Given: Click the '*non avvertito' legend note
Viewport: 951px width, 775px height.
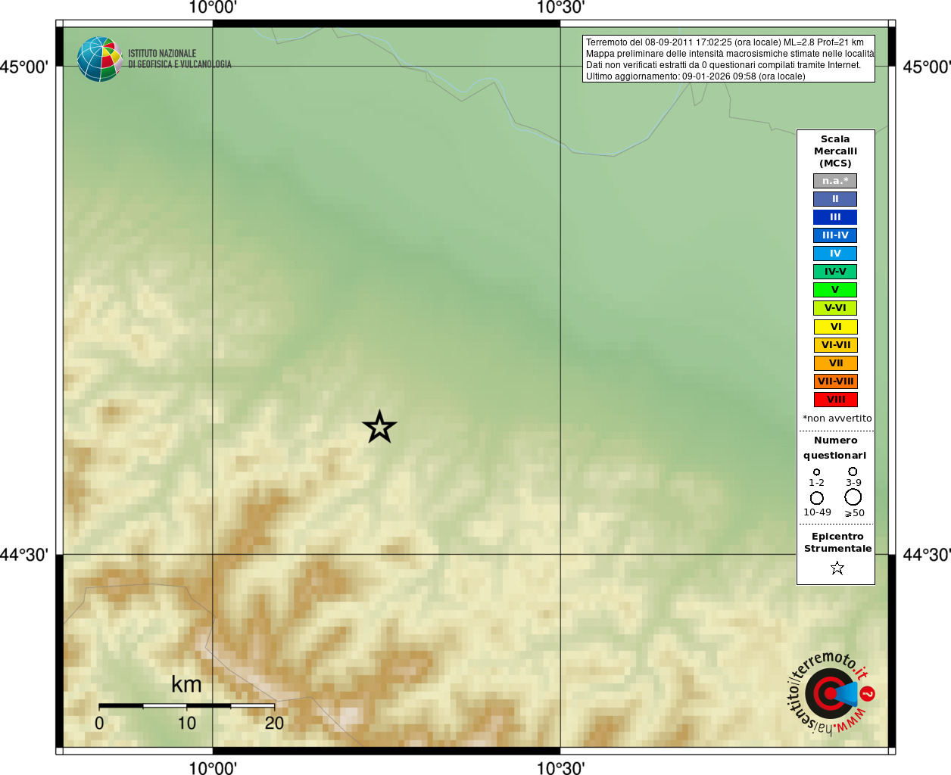Looking at the screenshot, I should (837, 419).
